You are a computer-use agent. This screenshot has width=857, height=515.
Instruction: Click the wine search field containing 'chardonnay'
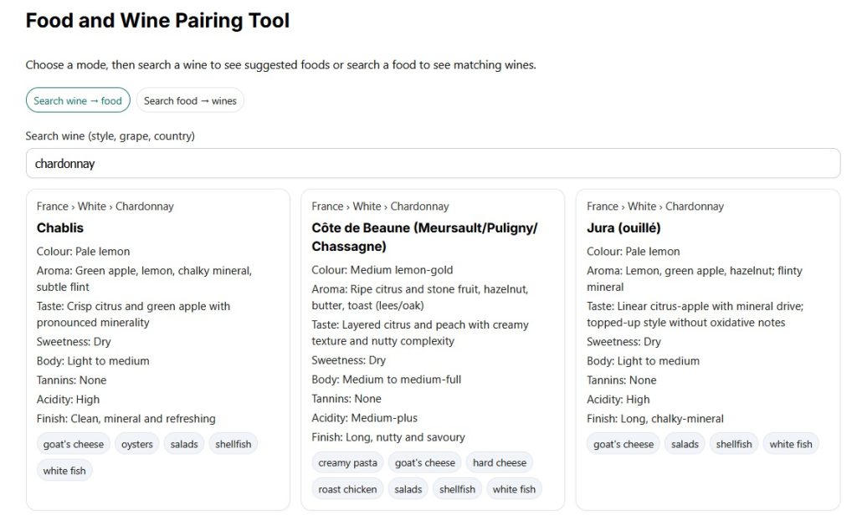433,164
